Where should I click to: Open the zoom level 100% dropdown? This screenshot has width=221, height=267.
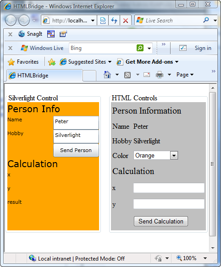205,258
